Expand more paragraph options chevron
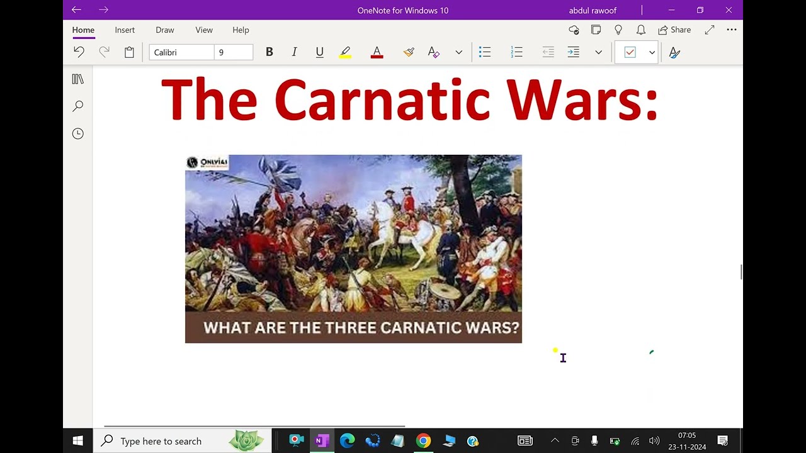Viewport: 806px width, 453px height. tap(598, 52)
